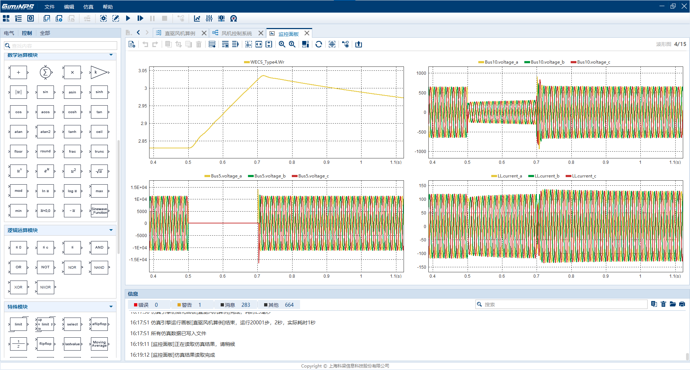Click the new waveform page icon
The image size is (690, 370).
pyautogui.click(x=132, y=44)
